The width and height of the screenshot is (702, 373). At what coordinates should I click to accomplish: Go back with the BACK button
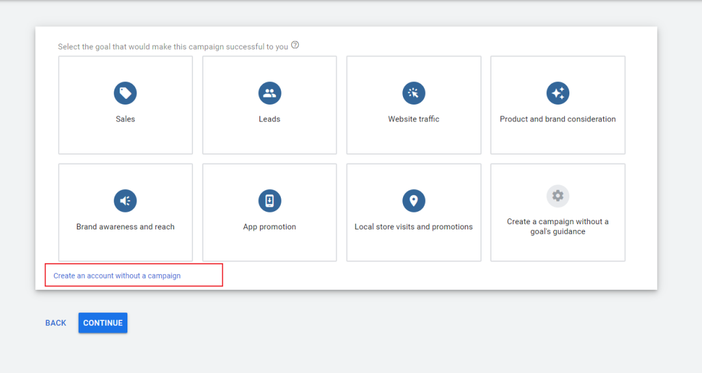[x=56, y=323]
